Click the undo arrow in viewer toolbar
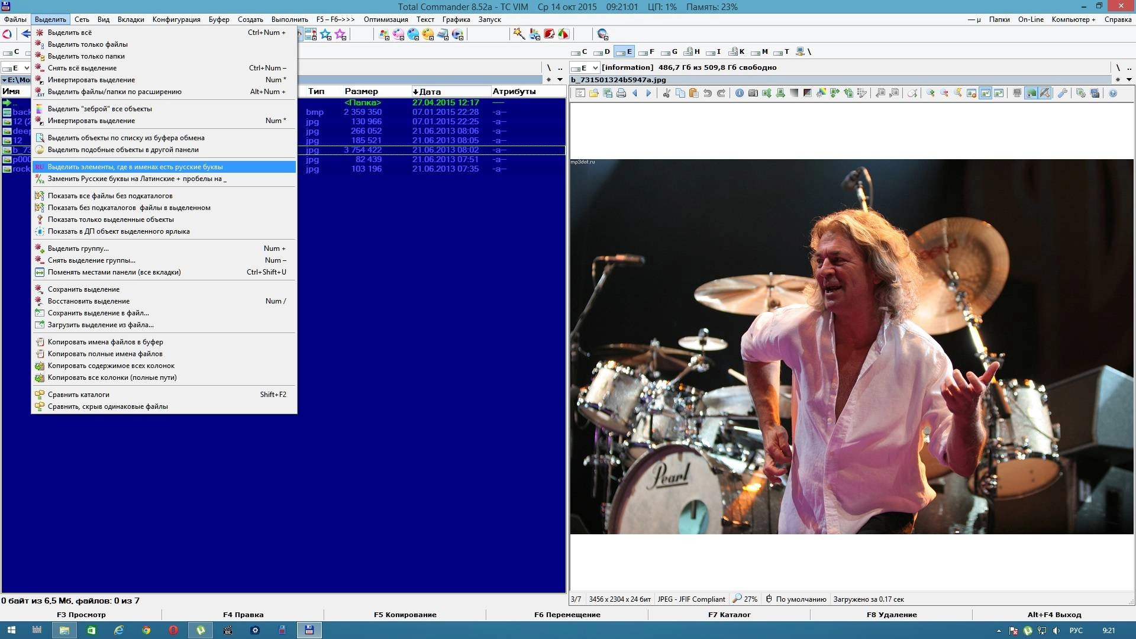 (707, 93)
